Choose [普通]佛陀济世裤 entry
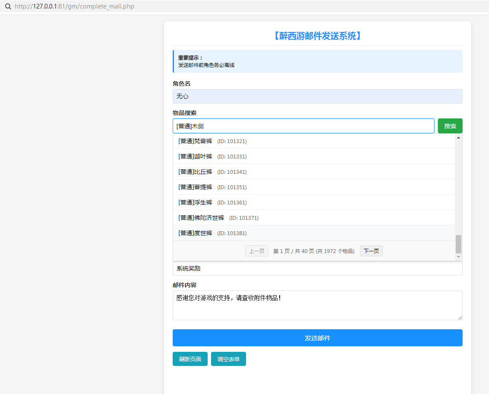Viewport: 489px width, 394px height. tap(314, 218)
